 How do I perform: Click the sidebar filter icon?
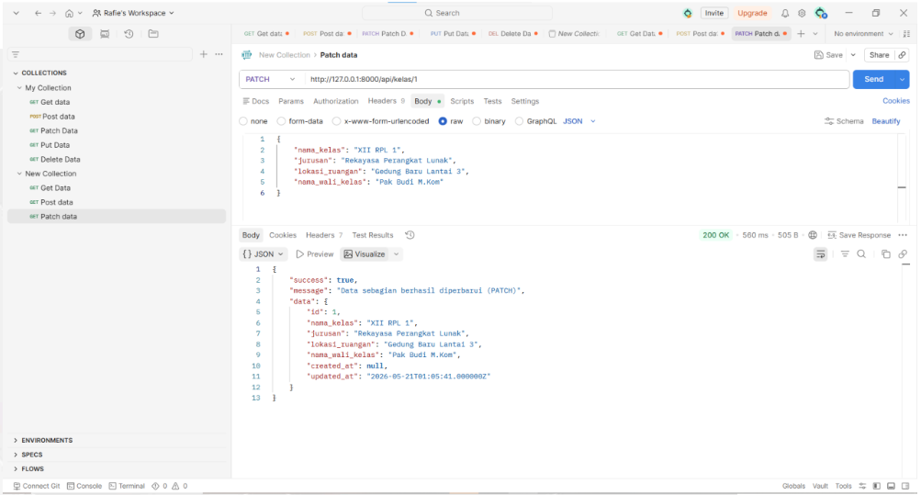point(16,54)
